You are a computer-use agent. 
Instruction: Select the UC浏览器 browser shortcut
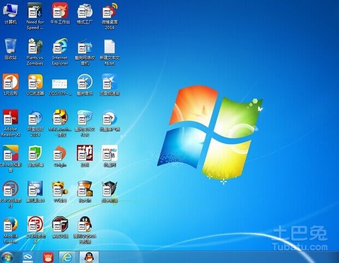click(x=35, y=82)
